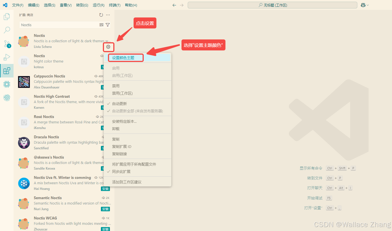Select the Extensions view icon
This screenshot has width=392, height=231.
click(x=7, y=71)
